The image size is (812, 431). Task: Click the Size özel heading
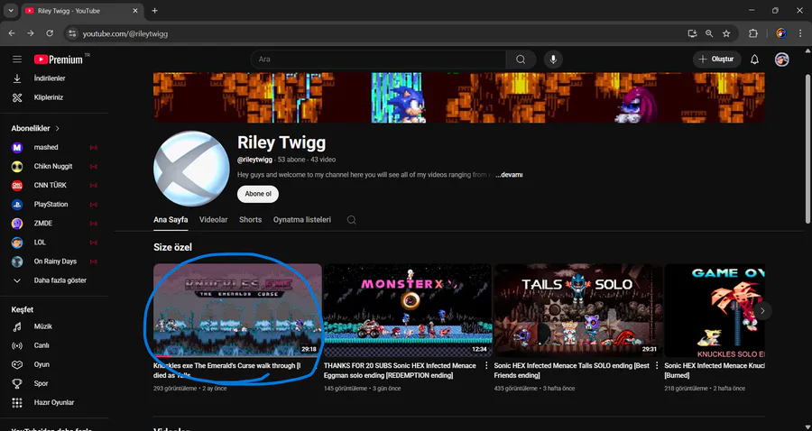[172, 247]
